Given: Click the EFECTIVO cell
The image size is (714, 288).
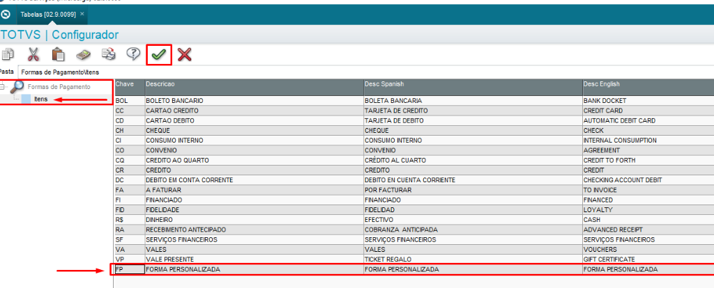Looking at the screenshot, I should (473, 220).
